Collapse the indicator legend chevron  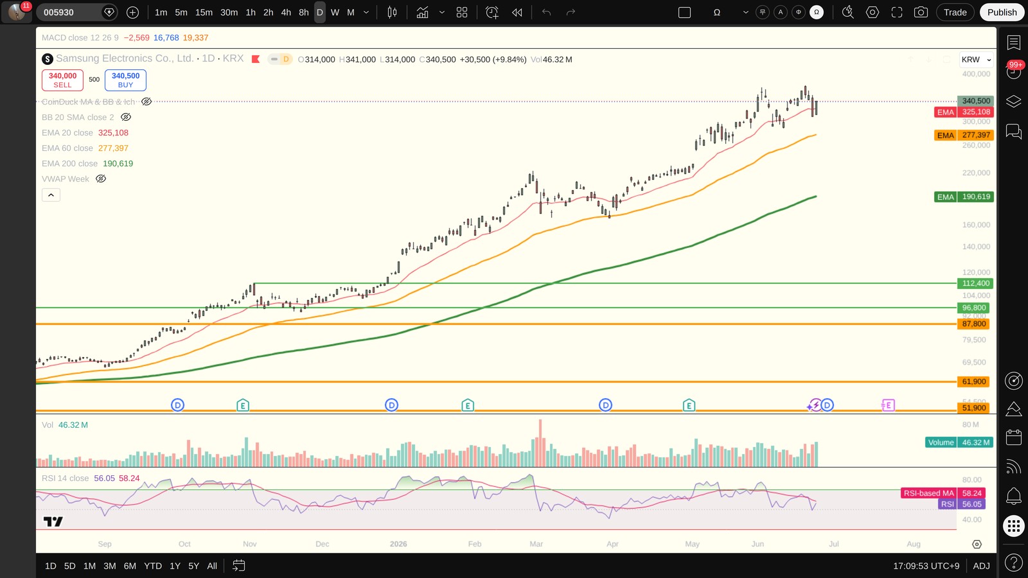point(51,195)
